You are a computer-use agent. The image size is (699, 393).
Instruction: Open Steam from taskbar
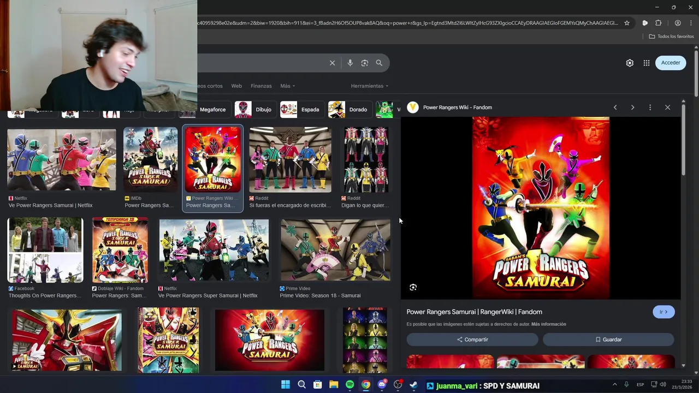[x=414, y=385]
